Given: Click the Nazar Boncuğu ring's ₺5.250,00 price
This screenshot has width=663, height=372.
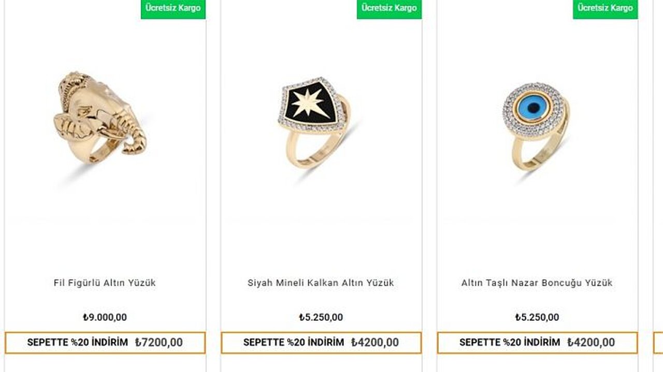Looking at the screenshot, I should pos(537,317).
